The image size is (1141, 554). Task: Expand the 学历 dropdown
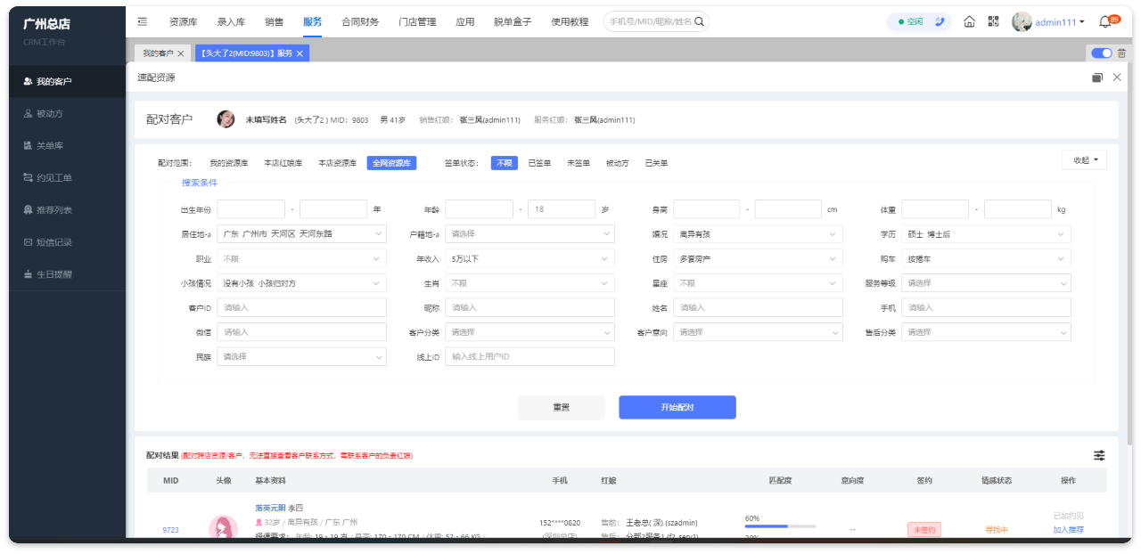tap(986, 234)
